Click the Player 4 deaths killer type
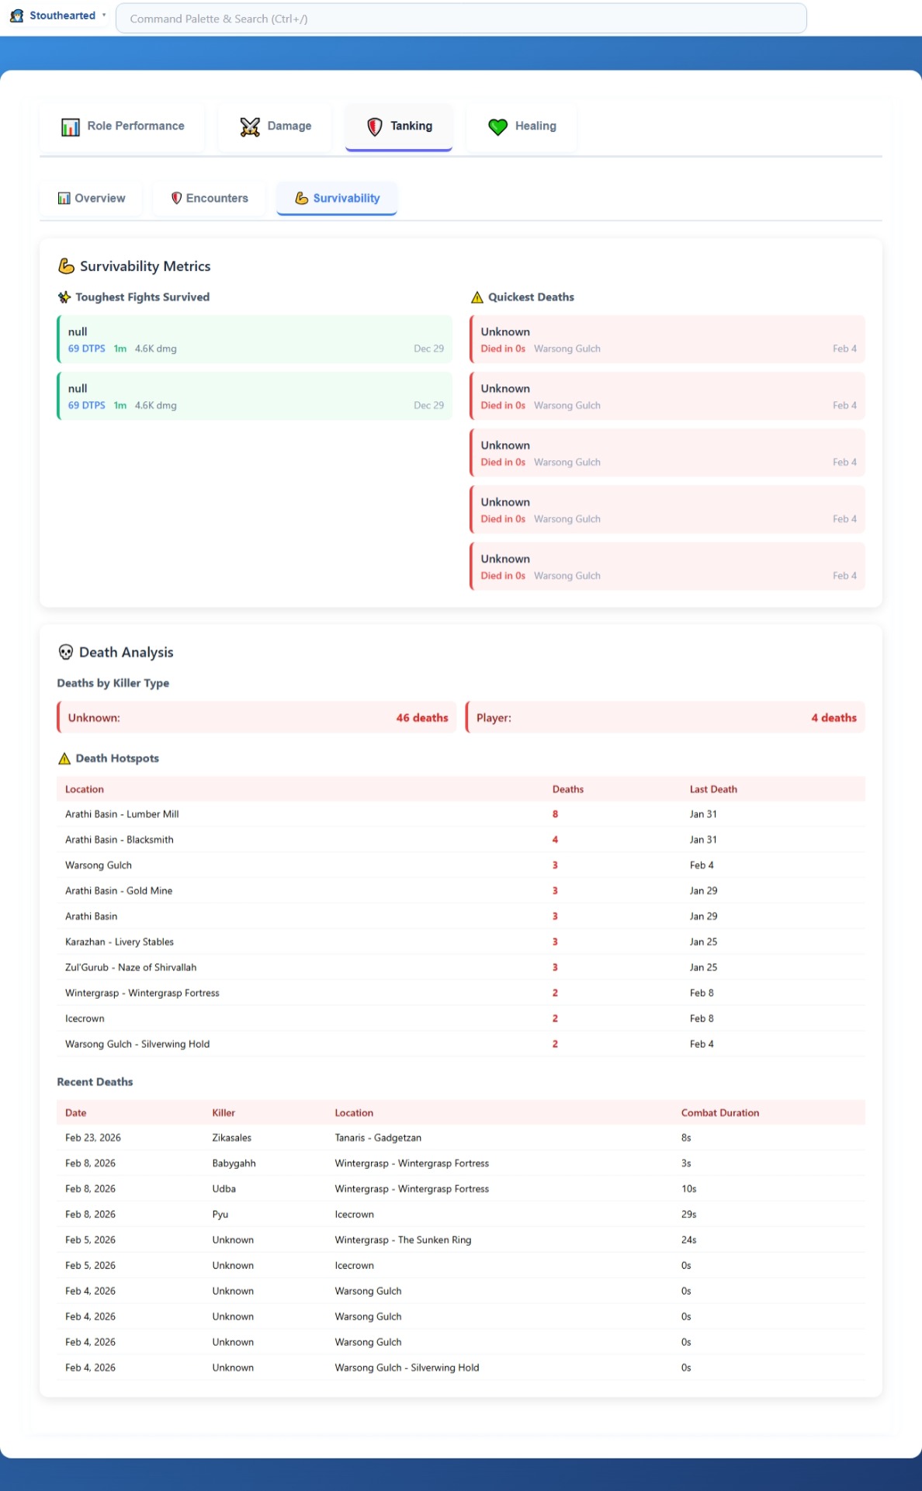Viewport: 922px width, 1491px height. click(x=665, y=718)
